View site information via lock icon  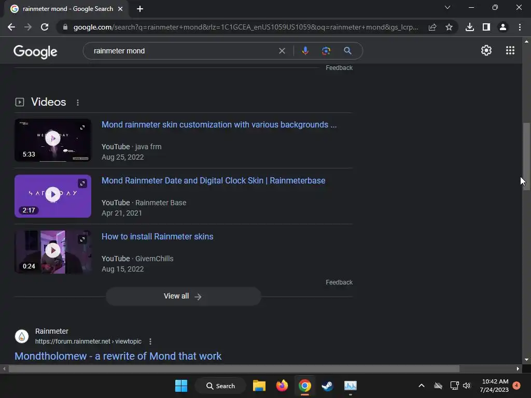click(x=65, y=27)
